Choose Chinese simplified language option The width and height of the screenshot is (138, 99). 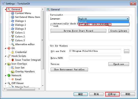coord(104,24)
